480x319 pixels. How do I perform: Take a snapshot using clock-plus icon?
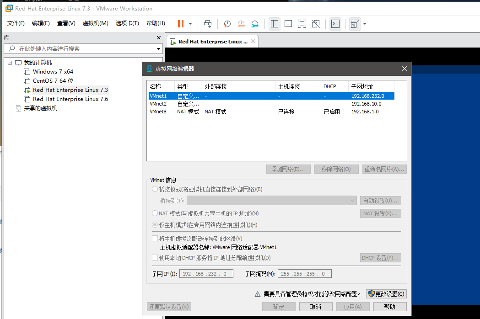coord(227,24)
